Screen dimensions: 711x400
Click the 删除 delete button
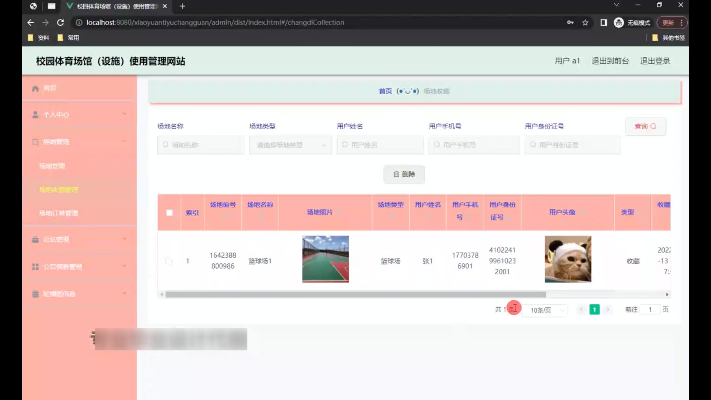tap(404, 174)
